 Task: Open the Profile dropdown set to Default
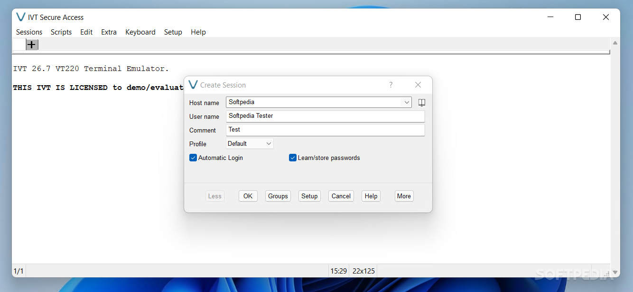pyautogui.click(x=250, y=143)
